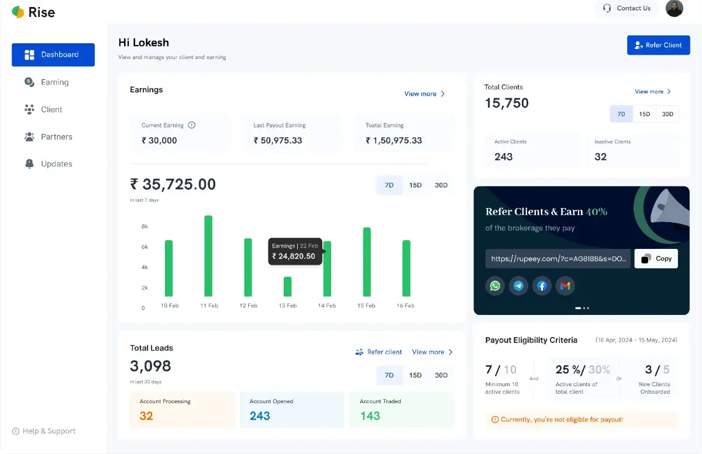Click Refer client link in Total Leads
The image size is (702, 454).
click(378, 352)
